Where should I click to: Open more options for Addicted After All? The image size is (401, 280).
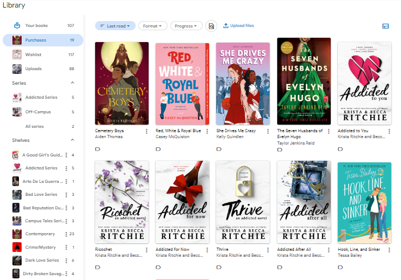329,250
